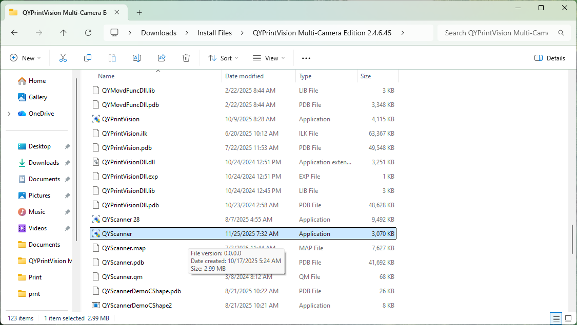Click the Copy icon in toolbar
The width and height of the screenshot is (577, 325).
[88, 58]
